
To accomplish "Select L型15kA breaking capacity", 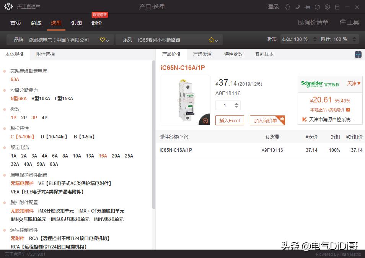I will pos(64,98).
